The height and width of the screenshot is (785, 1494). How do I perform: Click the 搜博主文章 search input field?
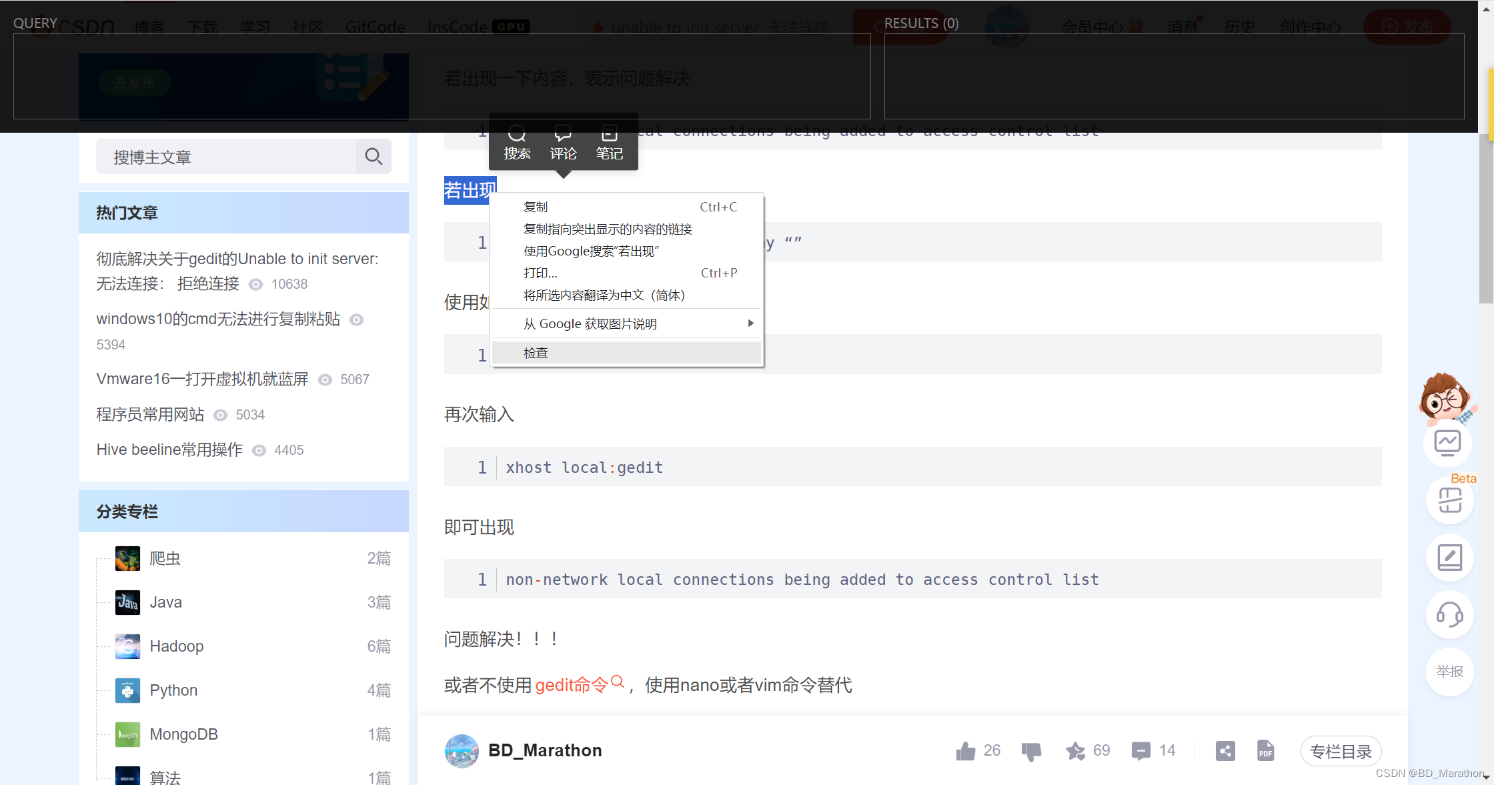(226, 157)
